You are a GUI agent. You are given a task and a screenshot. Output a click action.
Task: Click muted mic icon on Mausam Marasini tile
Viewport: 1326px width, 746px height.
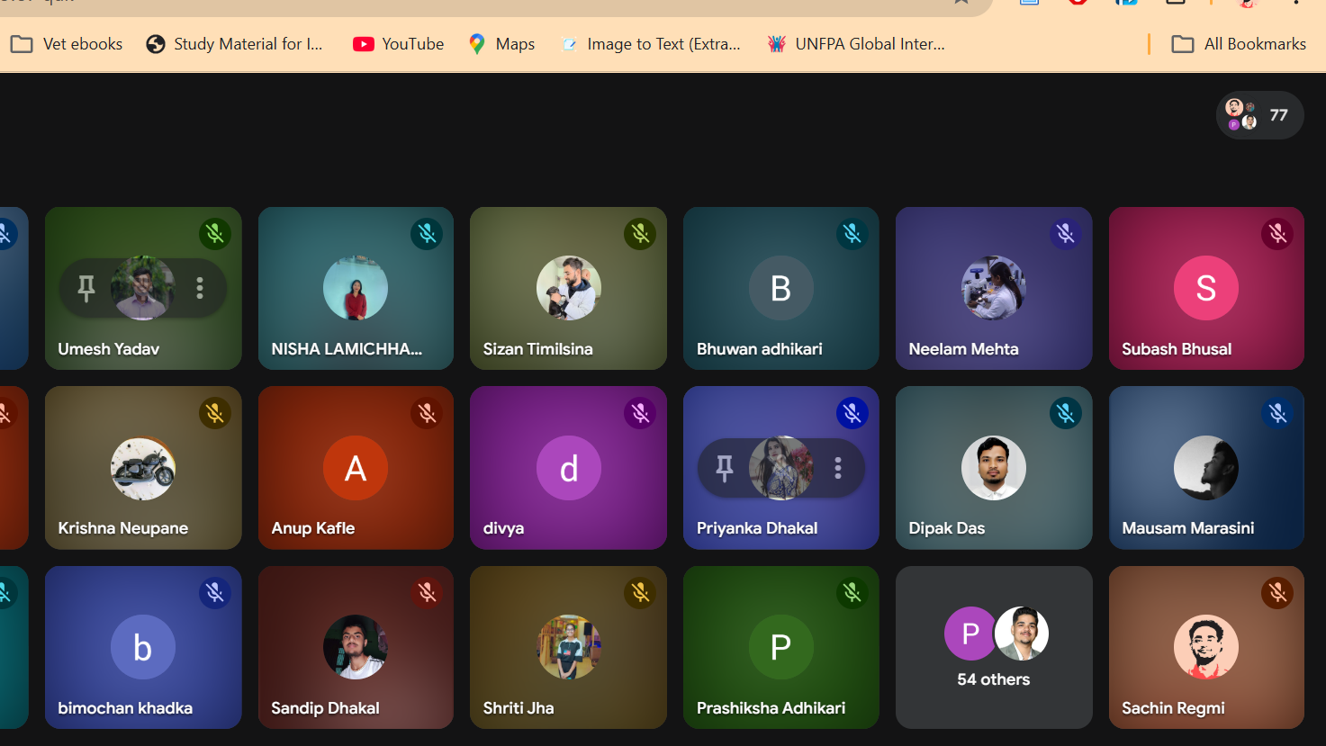pos(1277,413)
